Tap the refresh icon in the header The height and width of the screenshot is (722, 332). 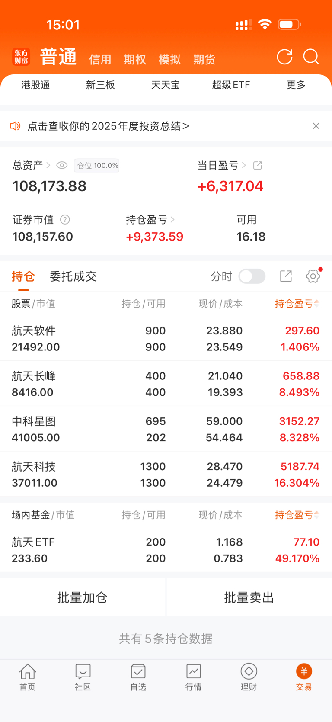284,57
